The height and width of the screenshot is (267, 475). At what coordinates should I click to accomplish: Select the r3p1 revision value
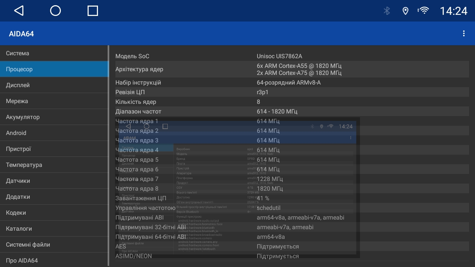262,92
